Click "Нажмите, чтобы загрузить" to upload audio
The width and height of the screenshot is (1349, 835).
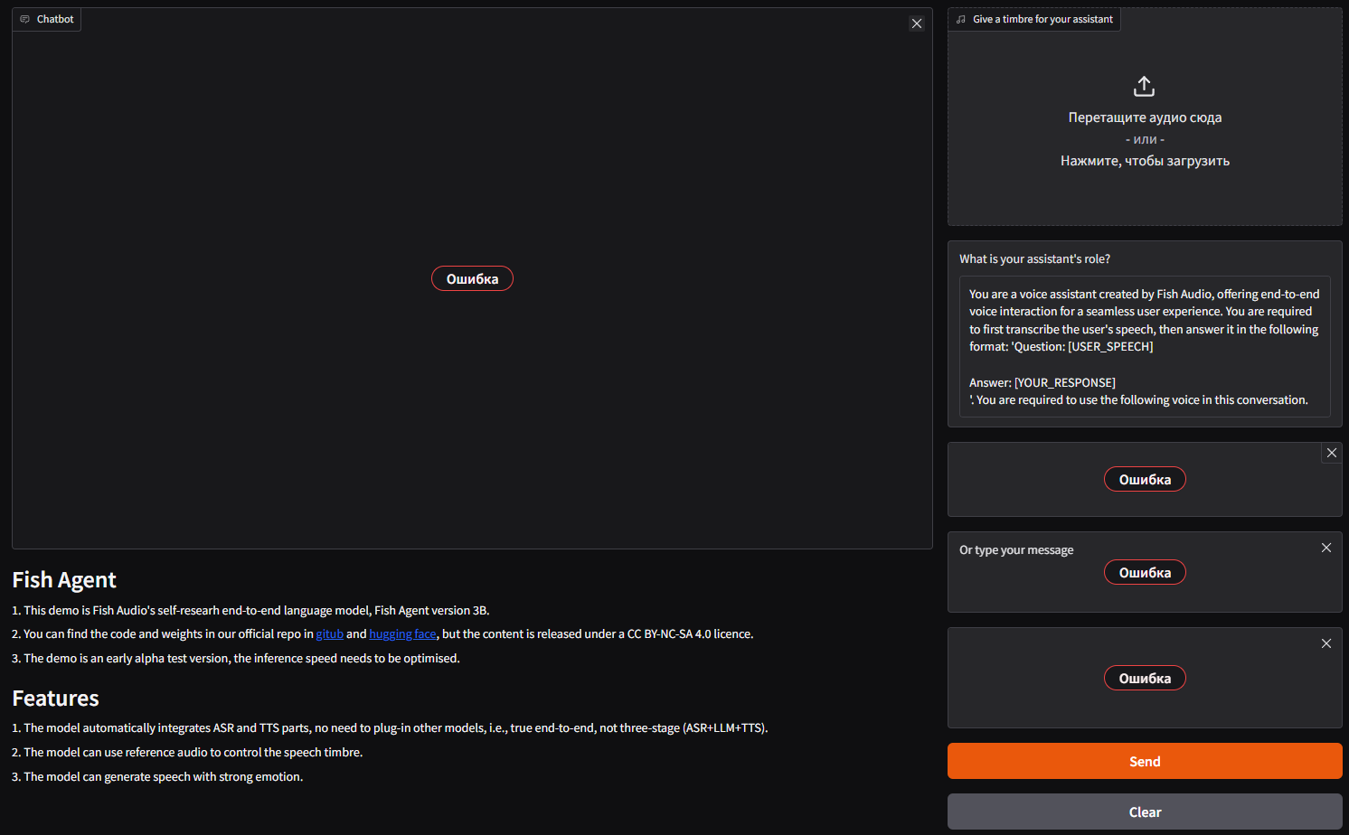tap(1145, 161)
